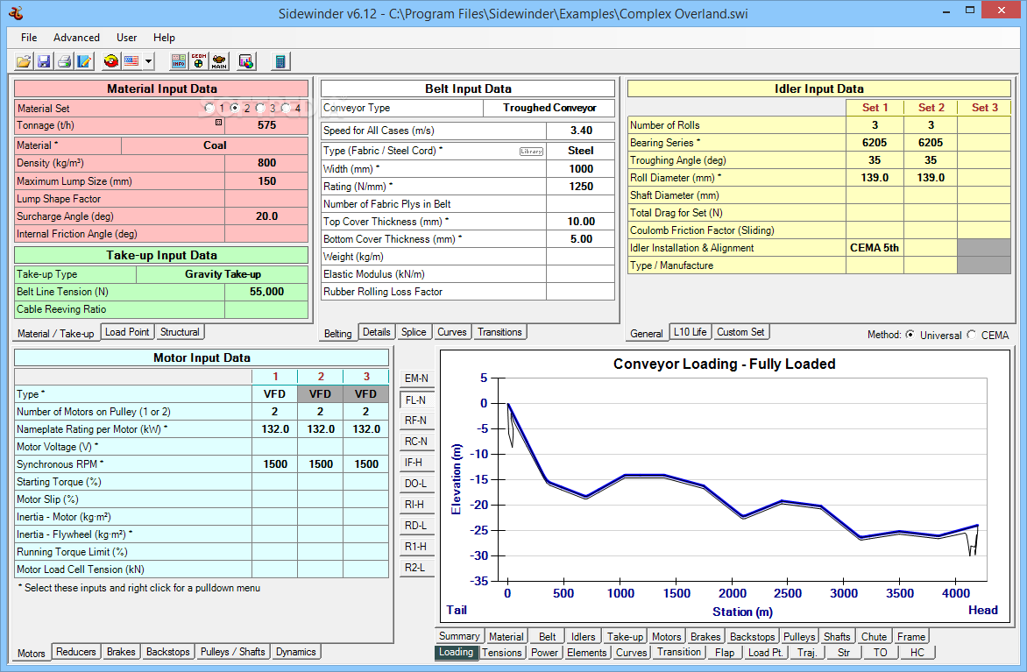Choose the CEMA method radio button
1027x672 pixels.
tap(971, 335)
